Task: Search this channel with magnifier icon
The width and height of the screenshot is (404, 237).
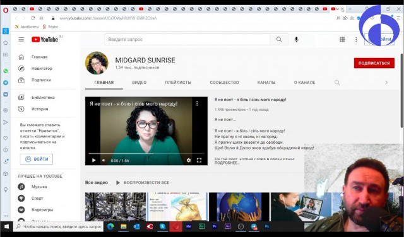Action: coord(336,83)
